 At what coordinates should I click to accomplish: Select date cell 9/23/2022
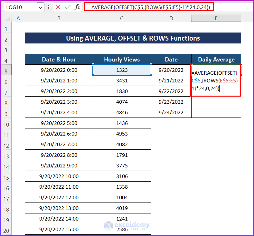coord(171,102)
